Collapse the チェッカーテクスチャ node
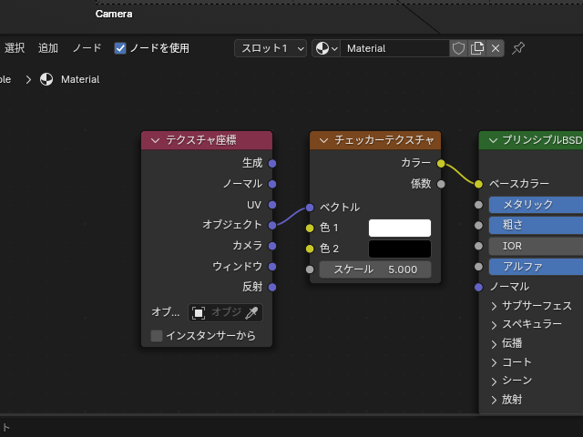The image size is (583, 437). (x=324, y=140)
